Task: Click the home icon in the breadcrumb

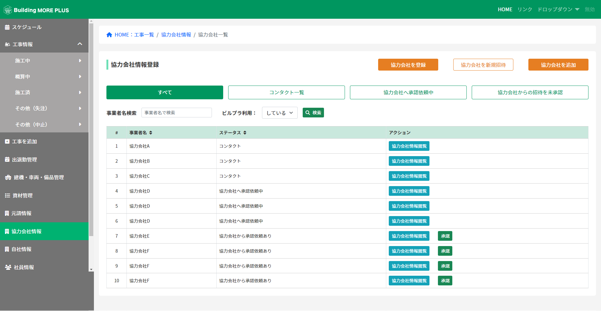Action: (x=109, y=34)
